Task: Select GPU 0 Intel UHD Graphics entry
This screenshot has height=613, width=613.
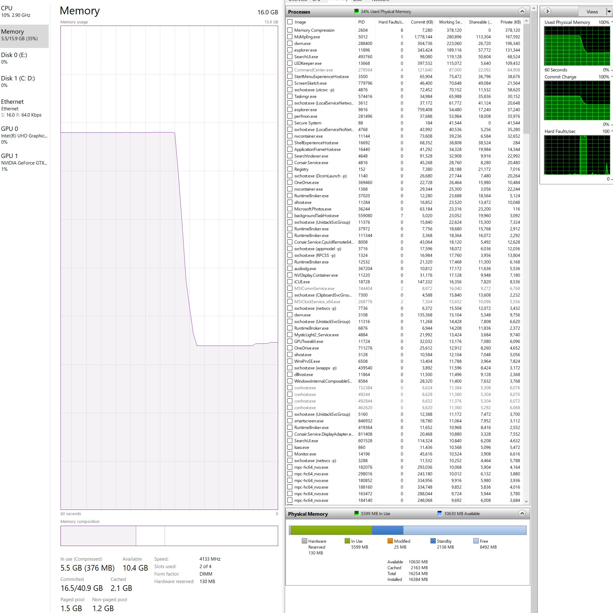Action: (24, 135)
